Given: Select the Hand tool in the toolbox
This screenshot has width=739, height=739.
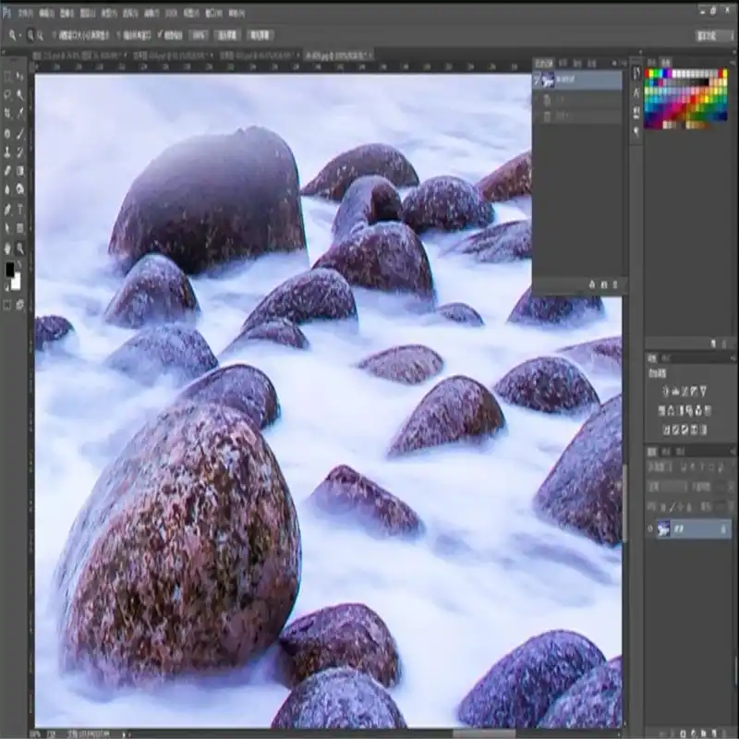Looking at the screenshot, I should coord(7,248).
